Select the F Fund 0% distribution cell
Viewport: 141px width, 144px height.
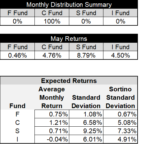[17, 21]
